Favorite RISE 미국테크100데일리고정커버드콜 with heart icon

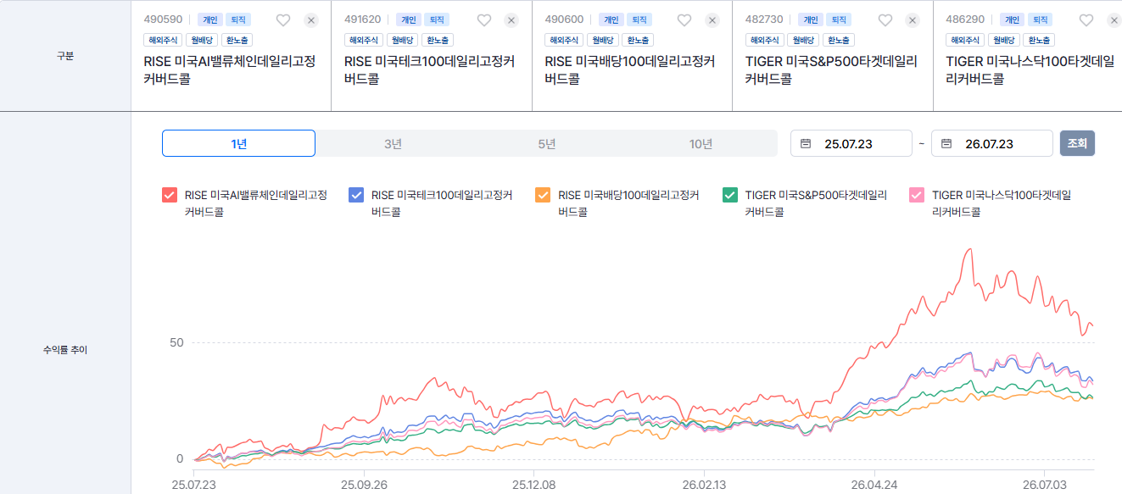coord(483,20)
